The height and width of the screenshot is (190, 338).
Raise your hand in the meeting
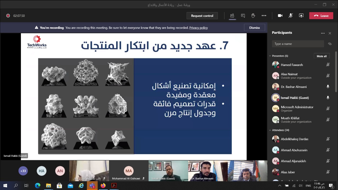point(253,16)
